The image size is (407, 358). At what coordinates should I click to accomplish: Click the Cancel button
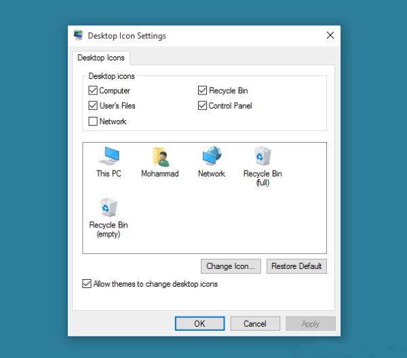[x=255, y=323]
